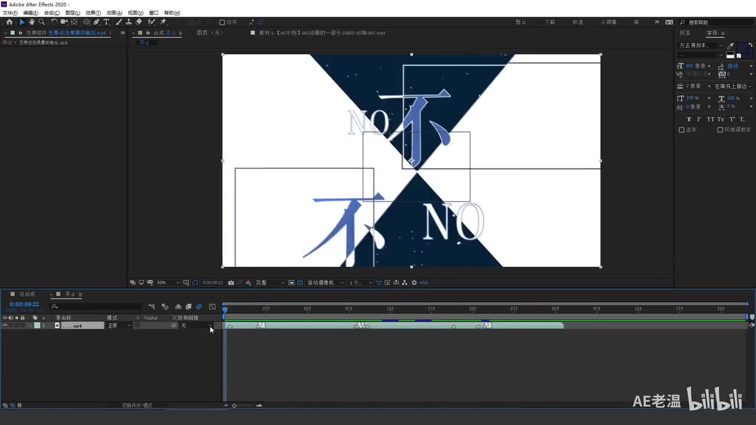
Task: Open the 动画(A) menu
Action: [x=115, y=12]
